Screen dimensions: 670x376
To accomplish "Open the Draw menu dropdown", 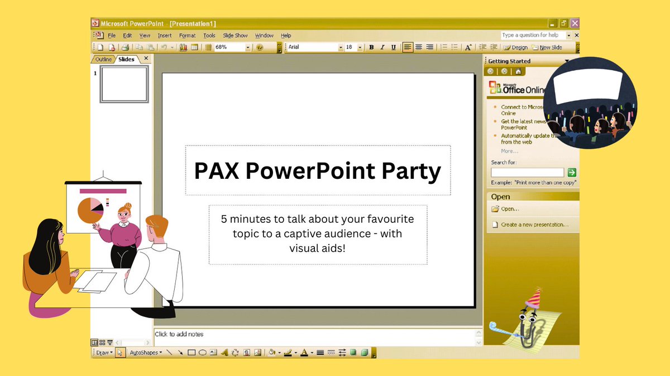I will pyautogui.click(x=103, y=353).
